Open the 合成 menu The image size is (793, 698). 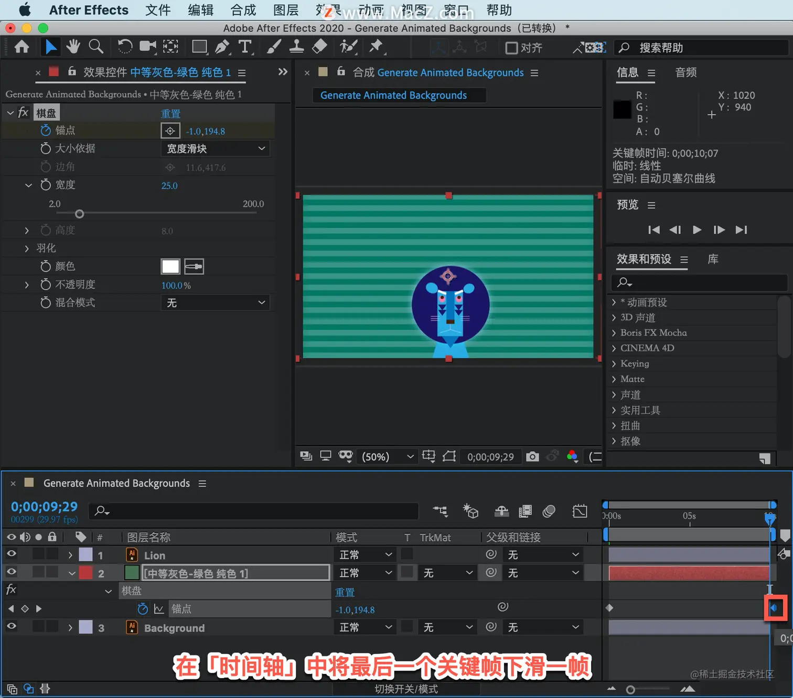(x=243, y=10)
